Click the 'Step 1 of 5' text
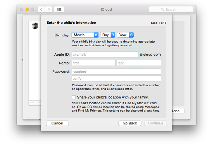 click(x=159, y=23)
